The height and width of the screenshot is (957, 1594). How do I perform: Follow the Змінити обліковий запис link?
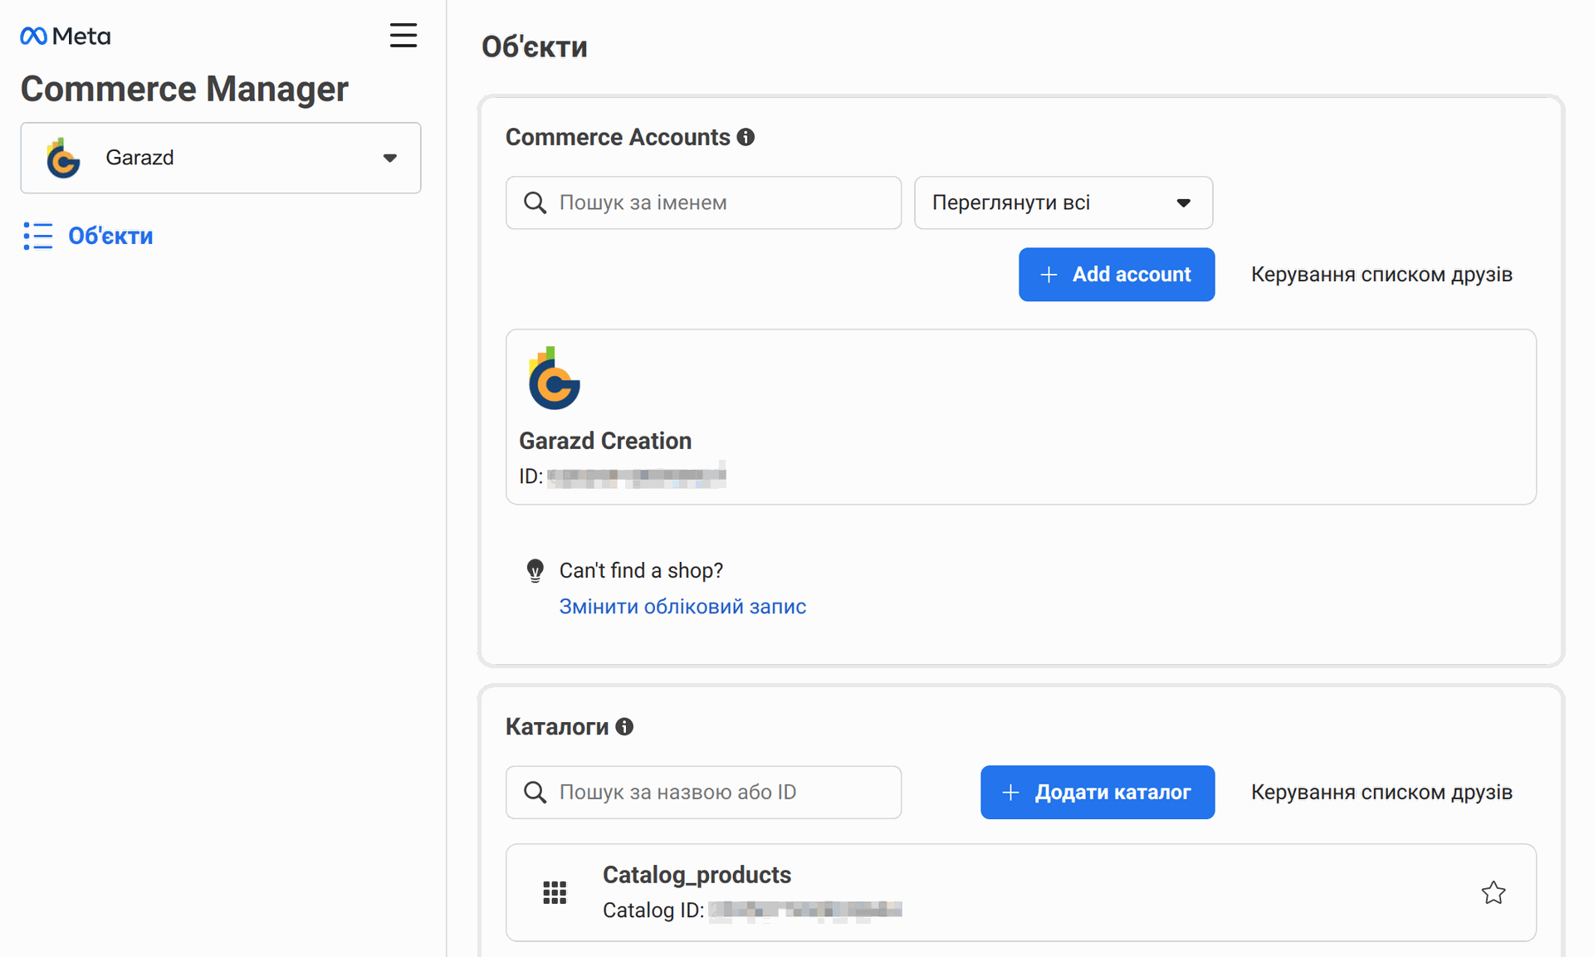682,607
